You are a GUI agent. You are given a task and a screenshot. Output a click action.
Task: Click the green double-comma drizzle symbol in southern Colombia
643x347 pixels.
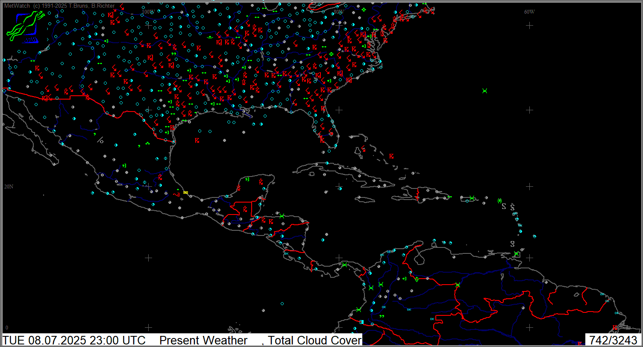tap(382, 316)
